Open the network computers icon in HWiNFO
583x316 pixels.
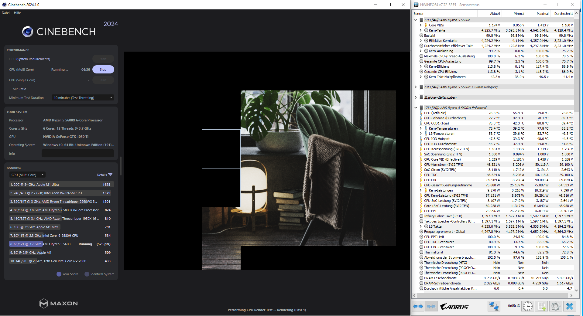[x=494, y=306]
